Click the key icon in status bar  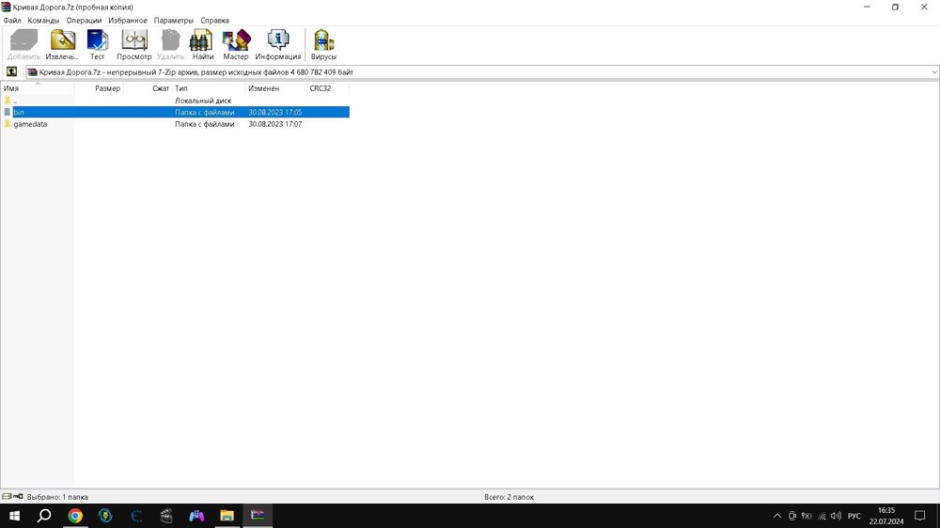[18, 497]
